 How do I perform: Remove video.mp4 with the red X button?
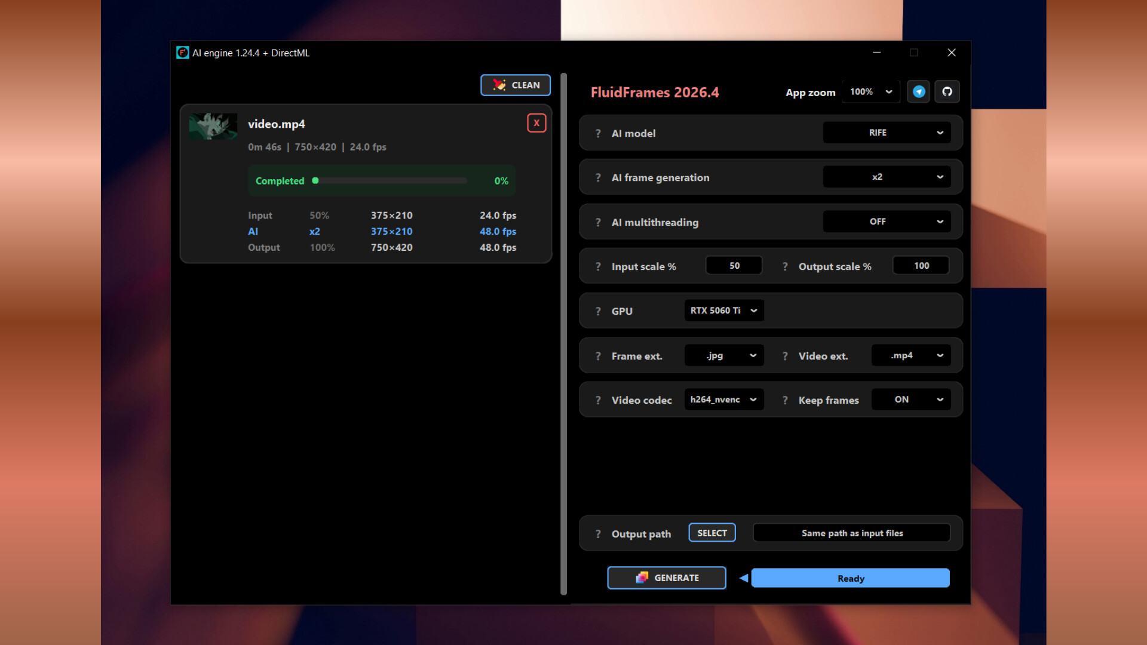(536, 123)
